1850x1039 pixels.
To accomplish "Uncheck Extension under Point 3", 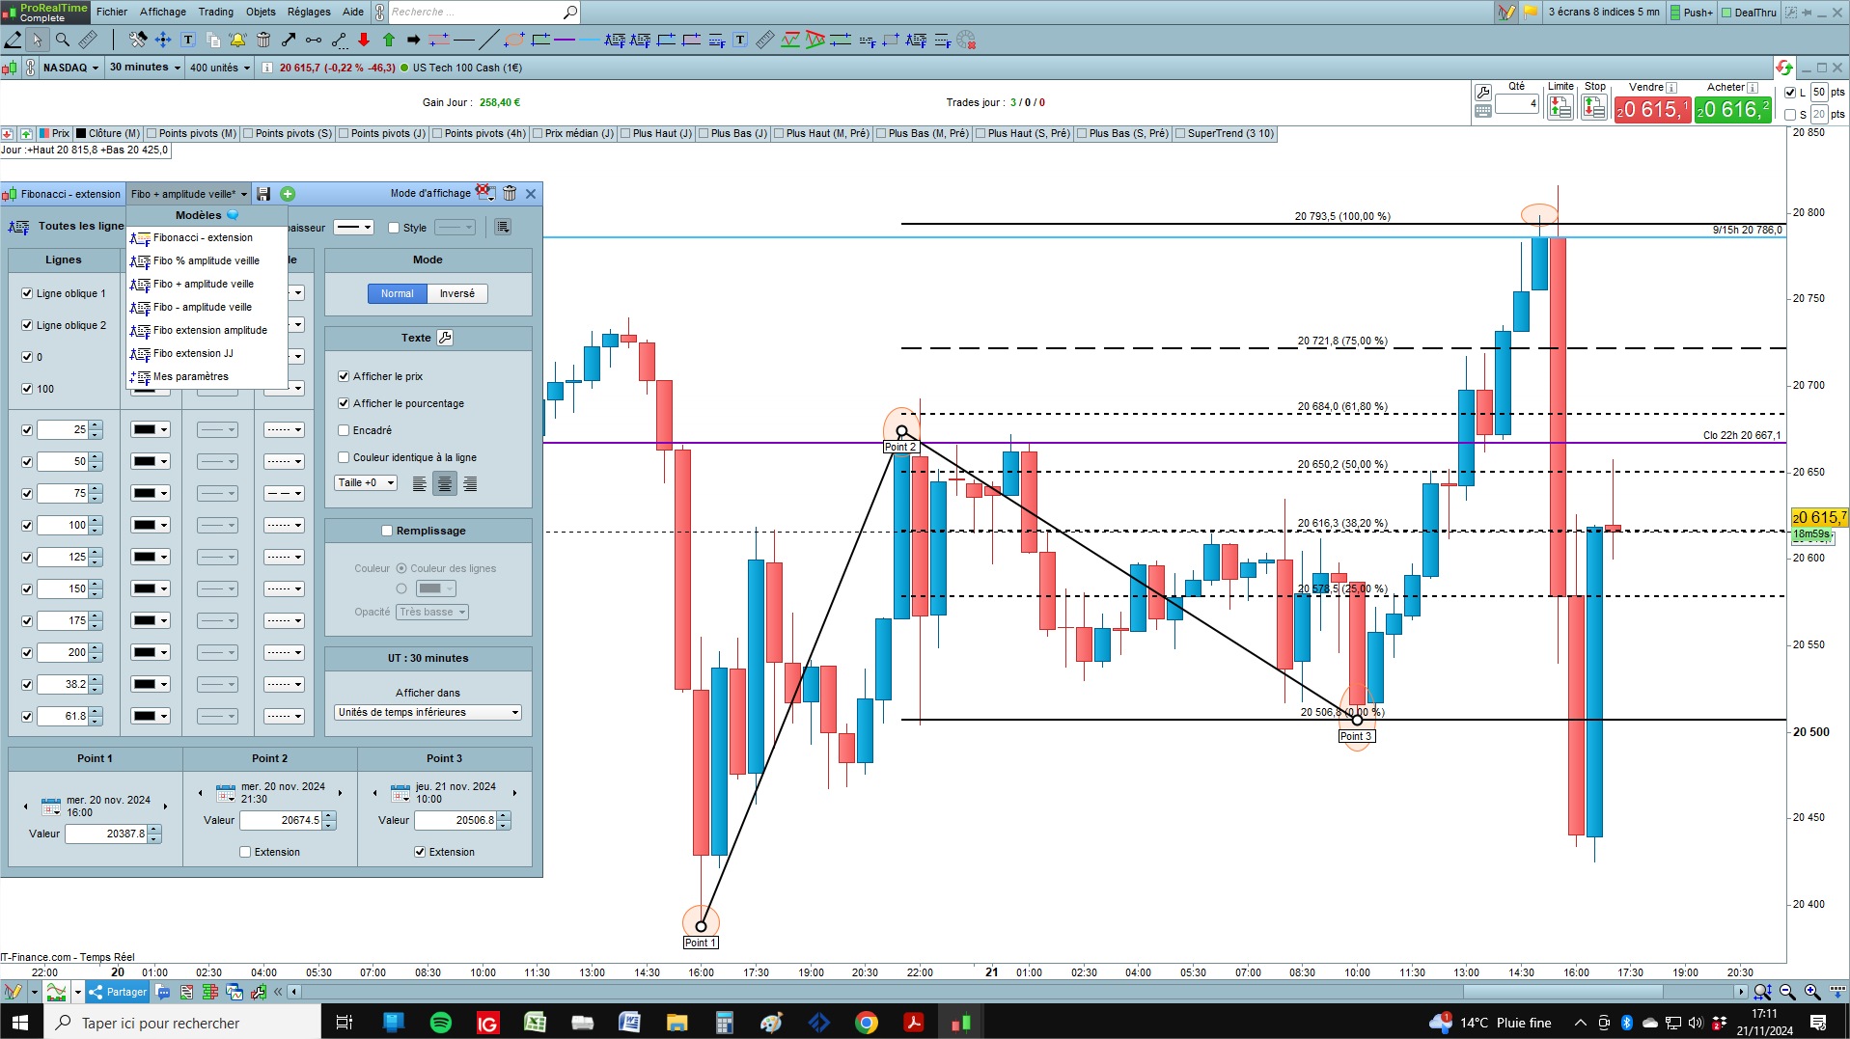I will click(x=420, y=852).
